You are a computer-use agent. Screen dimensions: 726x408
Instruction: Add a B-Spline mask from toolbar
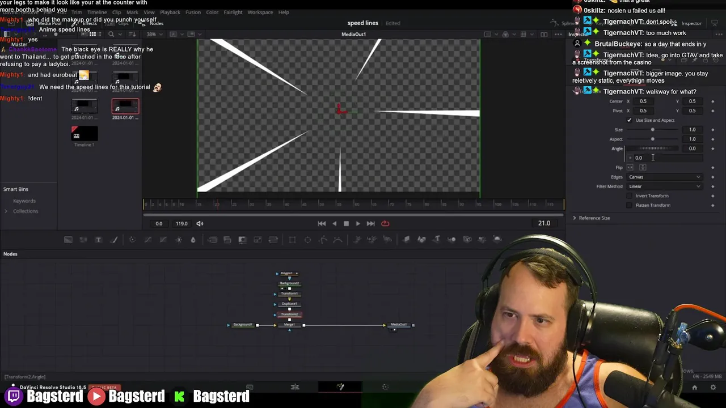(337, 240)
